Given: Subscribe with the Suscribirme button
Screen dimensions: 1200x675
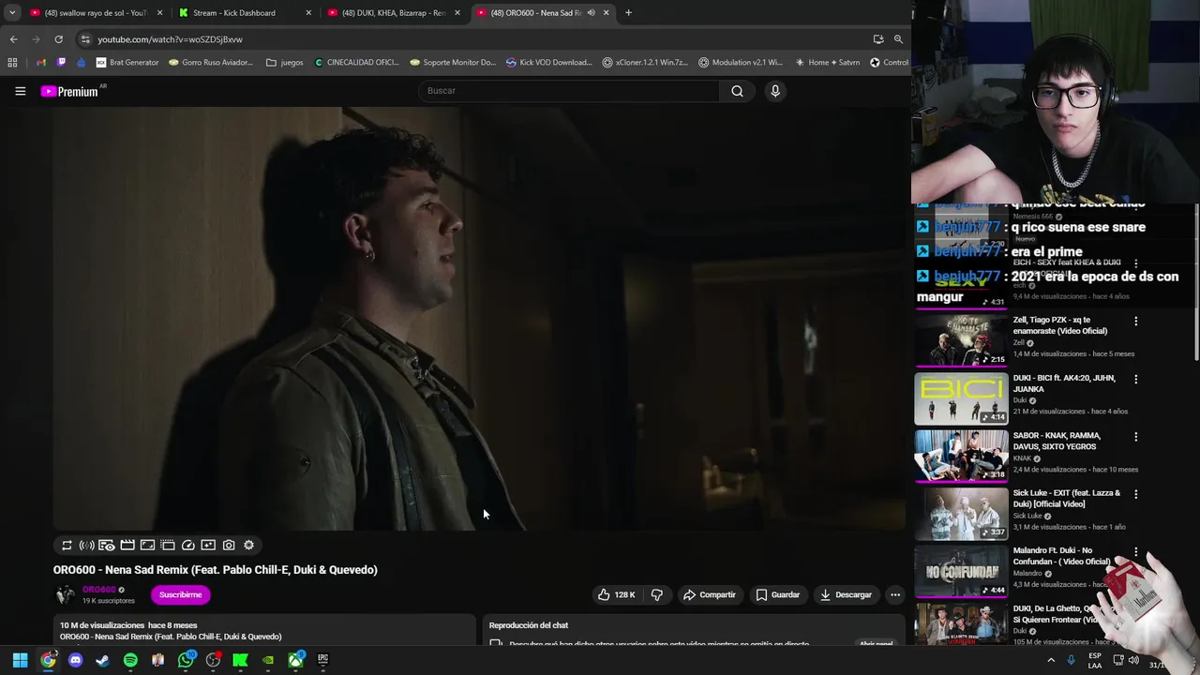Looking at the screenshot, I should coord(181,594).
